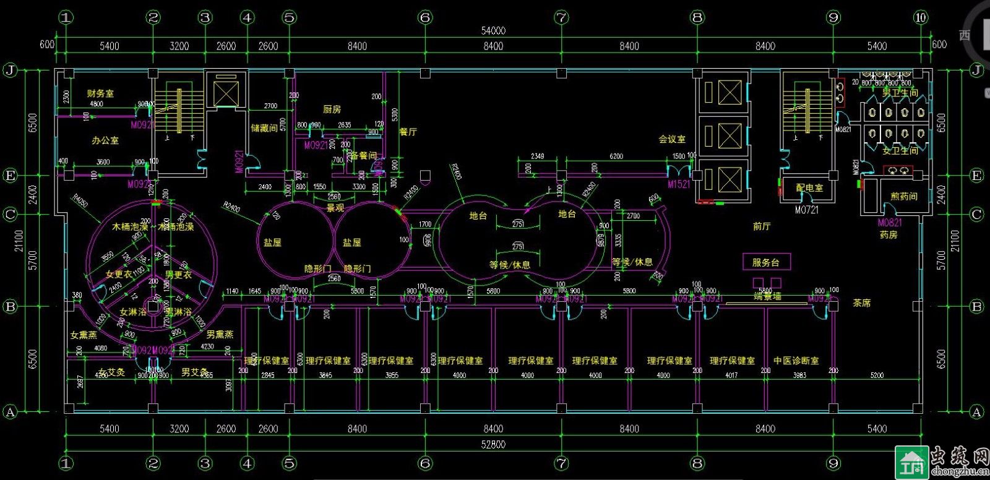Click the 景观 label between the salt rooms
Image resolution: width=990 pixels, height=480 pixels.
pyautogui.click(x=335, y=208)
